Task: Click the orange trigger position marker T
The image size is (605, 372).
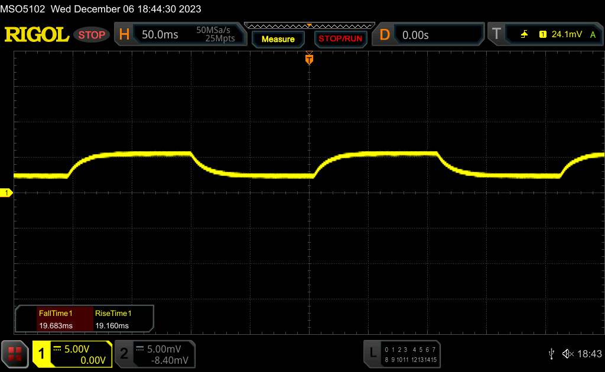Action: 309,59
